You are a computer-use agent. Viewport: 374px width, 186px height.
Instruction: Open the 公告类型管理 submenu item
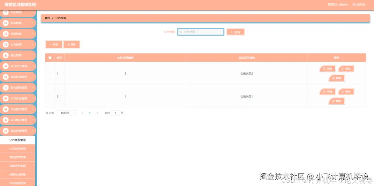[x=18, y=140]
